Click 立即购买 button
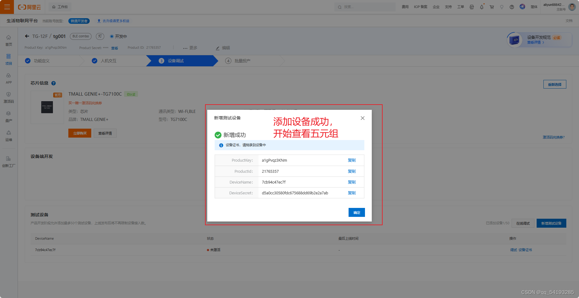Viewport: 579px width, 298px height. pyautogui.click(x=80, y=133)
